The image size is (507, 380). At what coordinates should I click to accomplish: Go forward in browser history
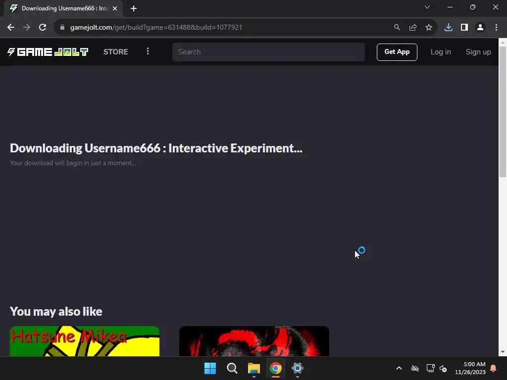point(27,28)
